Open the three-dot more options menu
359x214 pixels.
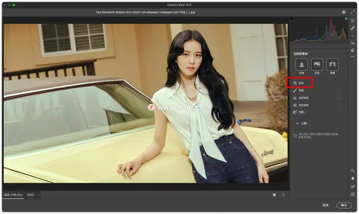click(x=352, y=56)
